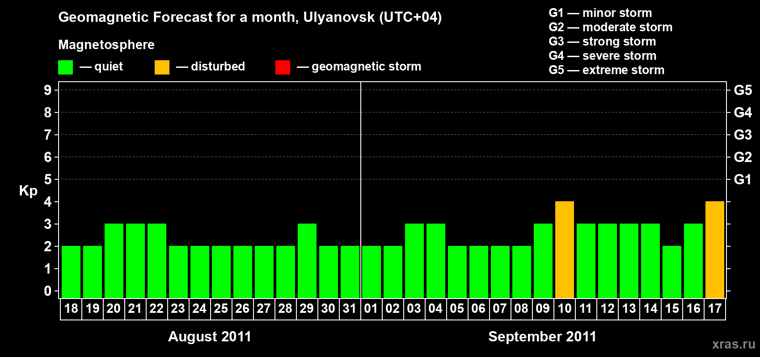Image resolution: width=760 pixels, height=357 pixels.
Task: Click the date label 18
Action: (71, 308)
